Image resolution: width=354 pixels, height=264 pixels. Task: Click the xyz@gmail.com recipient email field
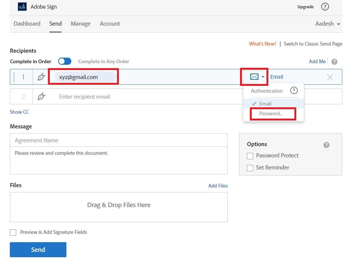tap(85, 77)
